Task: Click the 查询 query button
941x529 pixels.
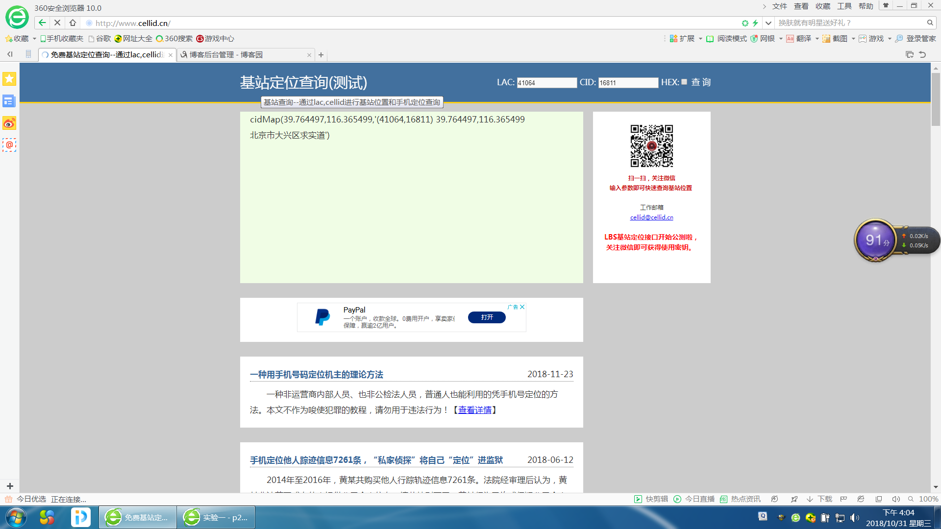Action: 701,82
